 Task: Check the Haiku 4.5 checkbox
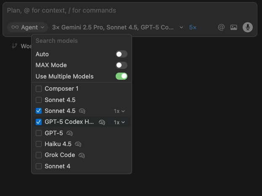click(39, 144)
